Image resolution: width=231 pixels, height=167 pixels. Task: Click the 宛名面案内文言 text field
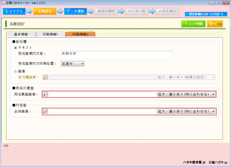point(117,55)
